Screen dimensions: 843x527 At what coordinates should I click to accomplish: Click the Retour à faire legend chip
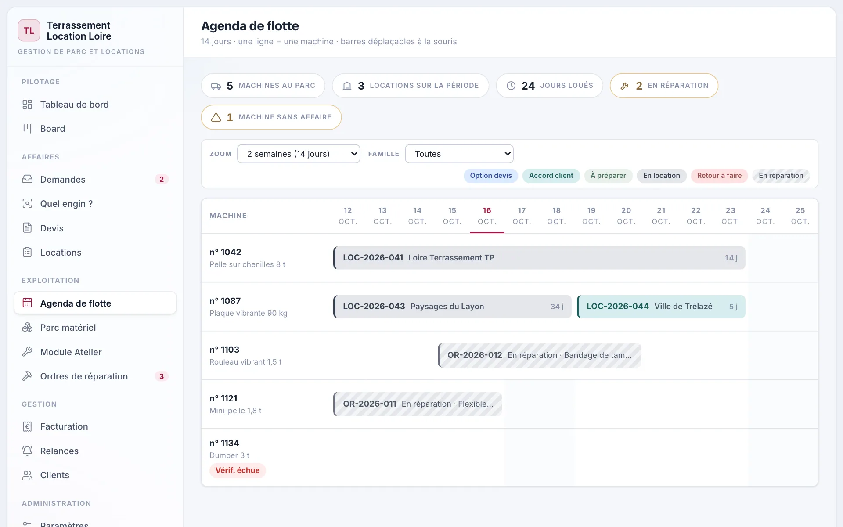(719, 176)
